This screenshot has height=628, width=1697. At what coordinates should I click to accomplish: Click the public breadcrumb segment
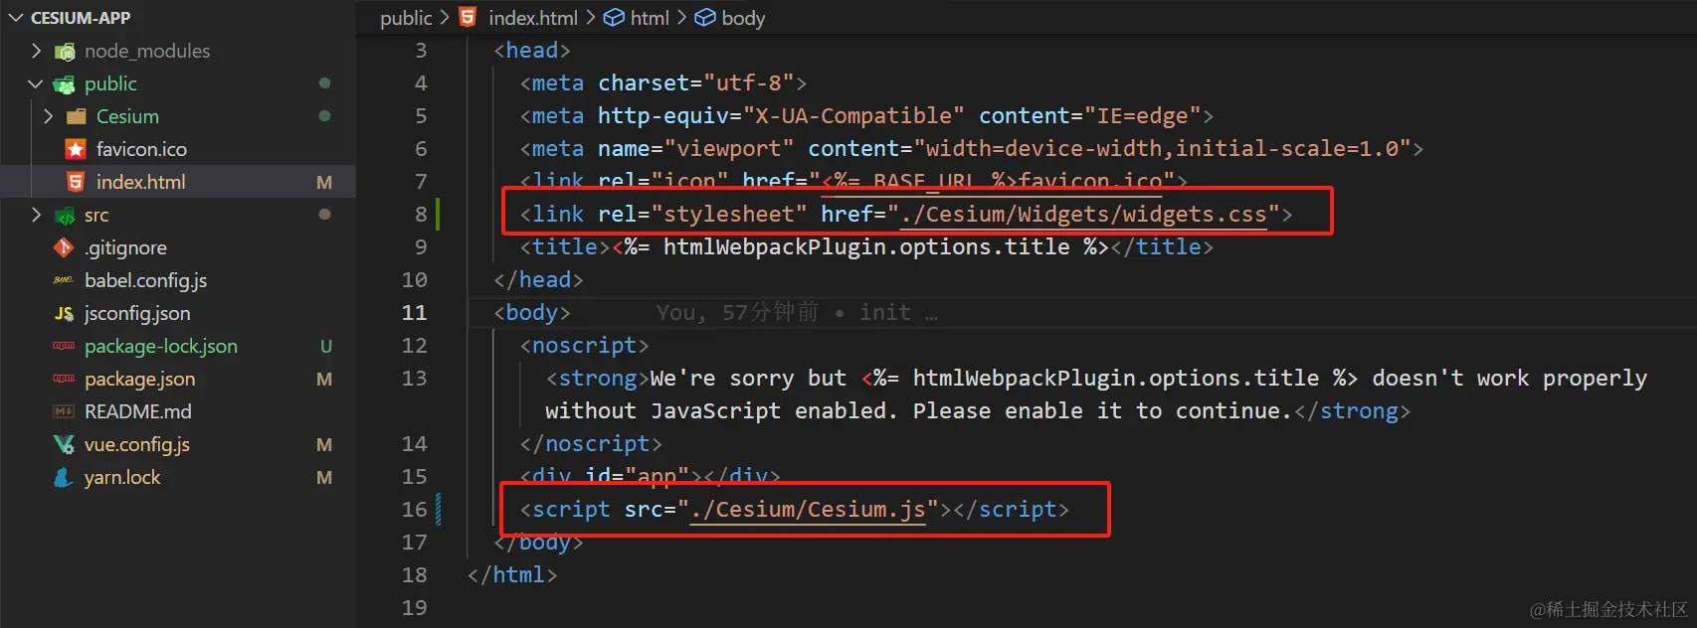[x=406, y=18]
